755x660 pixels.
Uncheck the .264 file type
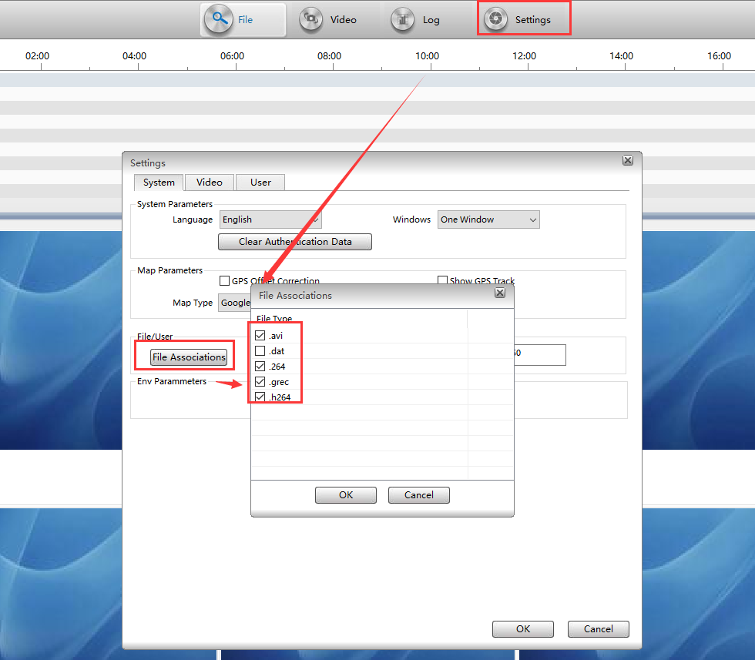tap(260, 367)
